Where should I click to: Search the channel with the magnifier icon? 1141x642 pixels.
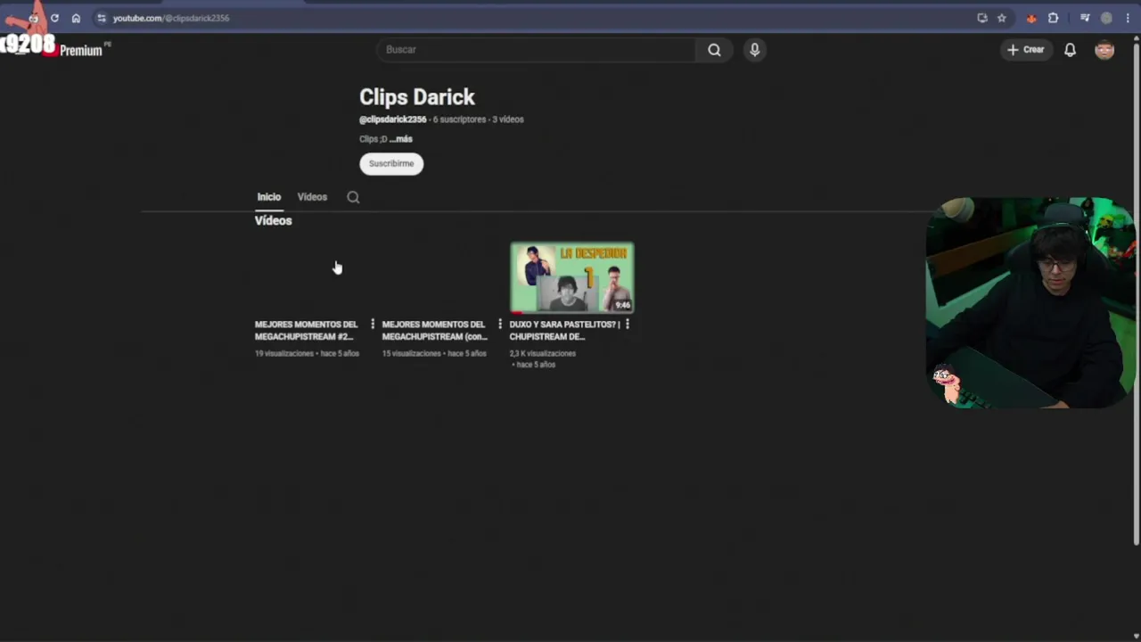click(353, 197)
